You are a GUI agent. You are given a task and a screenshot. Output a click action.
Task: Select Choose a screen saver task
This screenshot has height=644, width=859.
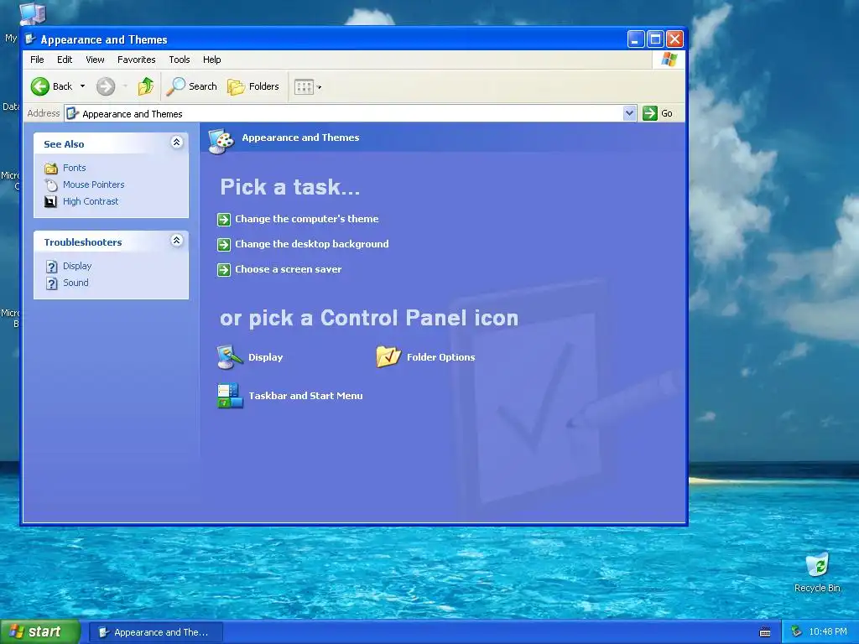289,269
